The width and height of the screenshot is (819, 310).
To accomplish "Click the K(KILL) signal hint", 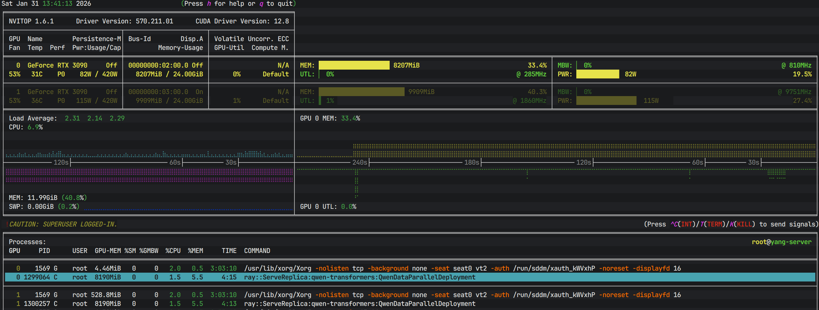I will [742, 224].
